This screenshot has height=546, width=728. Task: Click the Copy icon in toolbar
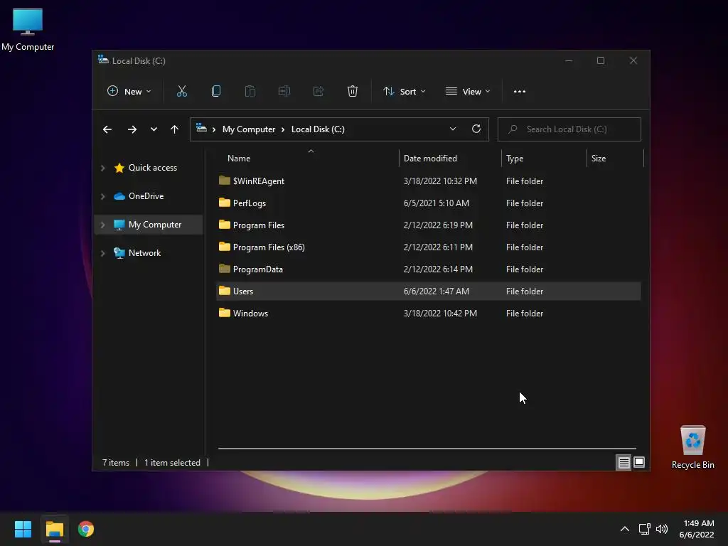tap(216, 92)
